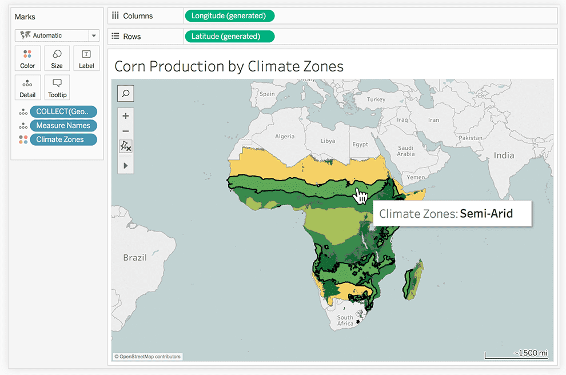Open the Size marks card
Viewport: 566px width, 375px height.
click(57, 58)
